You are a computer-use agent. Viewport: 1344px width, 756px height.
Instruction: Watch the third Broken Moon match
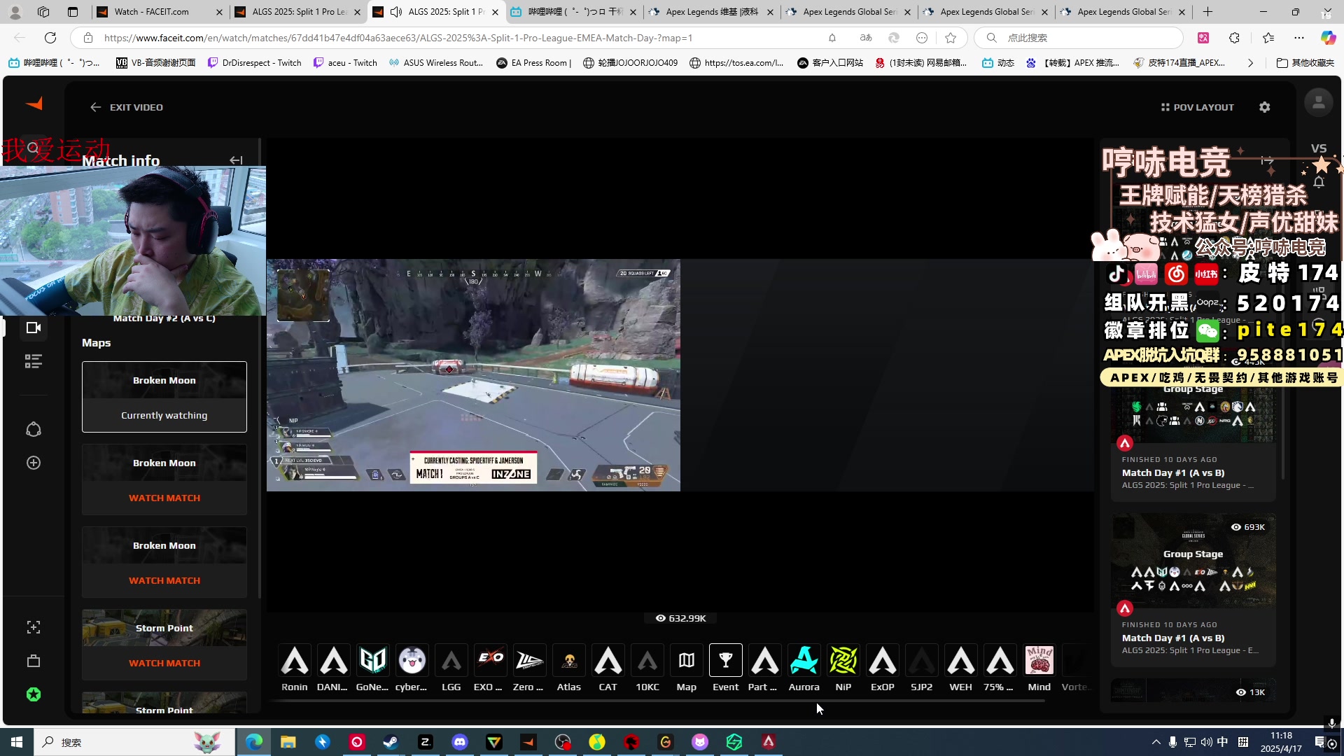164,580
